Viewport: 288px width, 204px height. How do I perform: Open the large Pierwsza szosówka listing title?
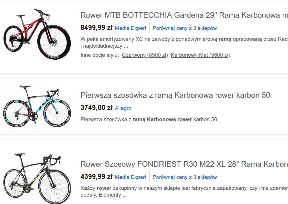click(175, 95)
